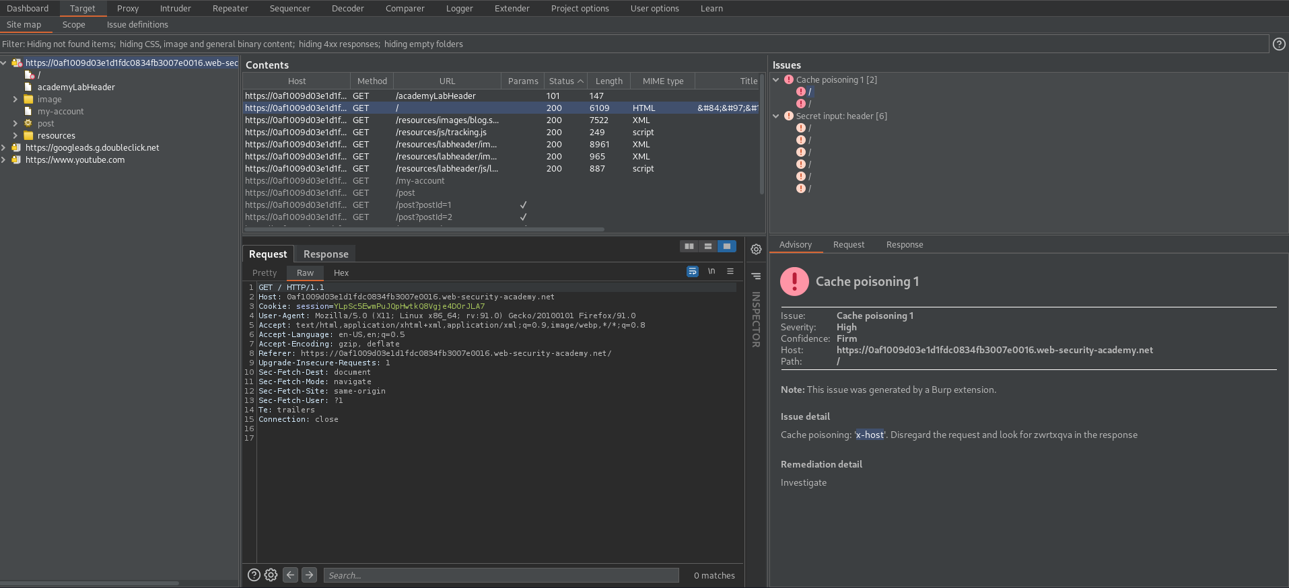Click site map tree horizontal scrollbar
The height and width of the screenshot is (588, 1289).
(x=90, y=583)
